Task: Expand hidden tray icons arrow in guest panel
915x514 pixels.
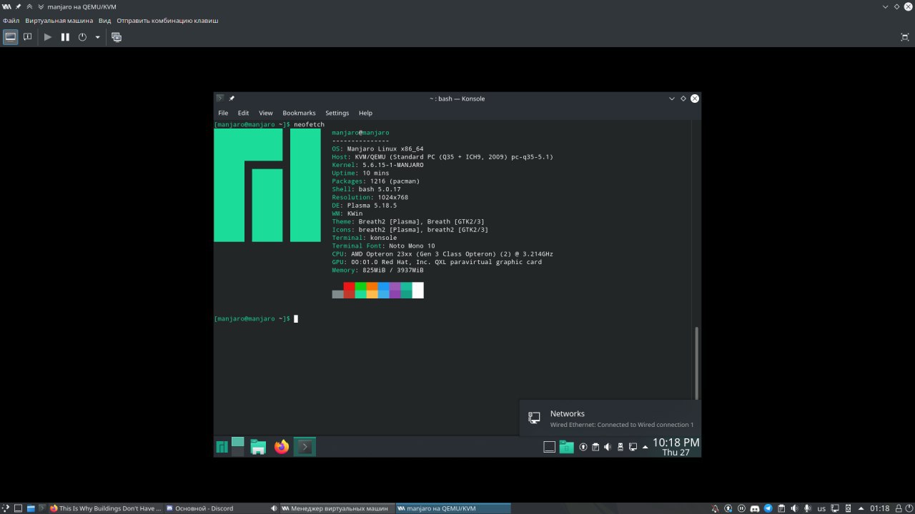Action: tap(646, 447)
